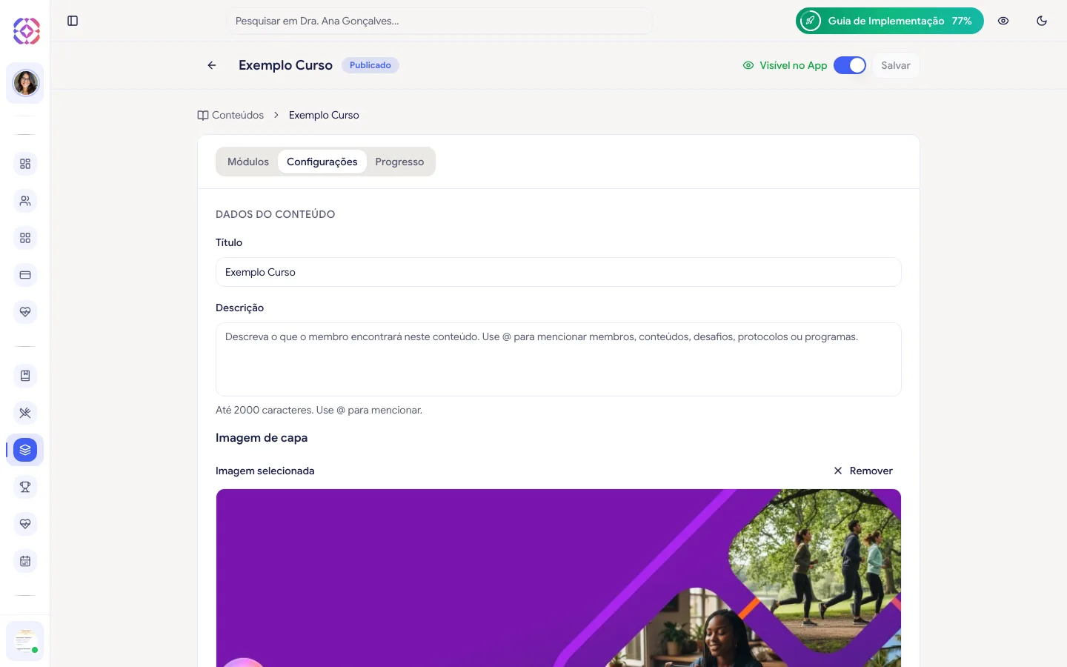Switch to the Progresso tab

399,162
